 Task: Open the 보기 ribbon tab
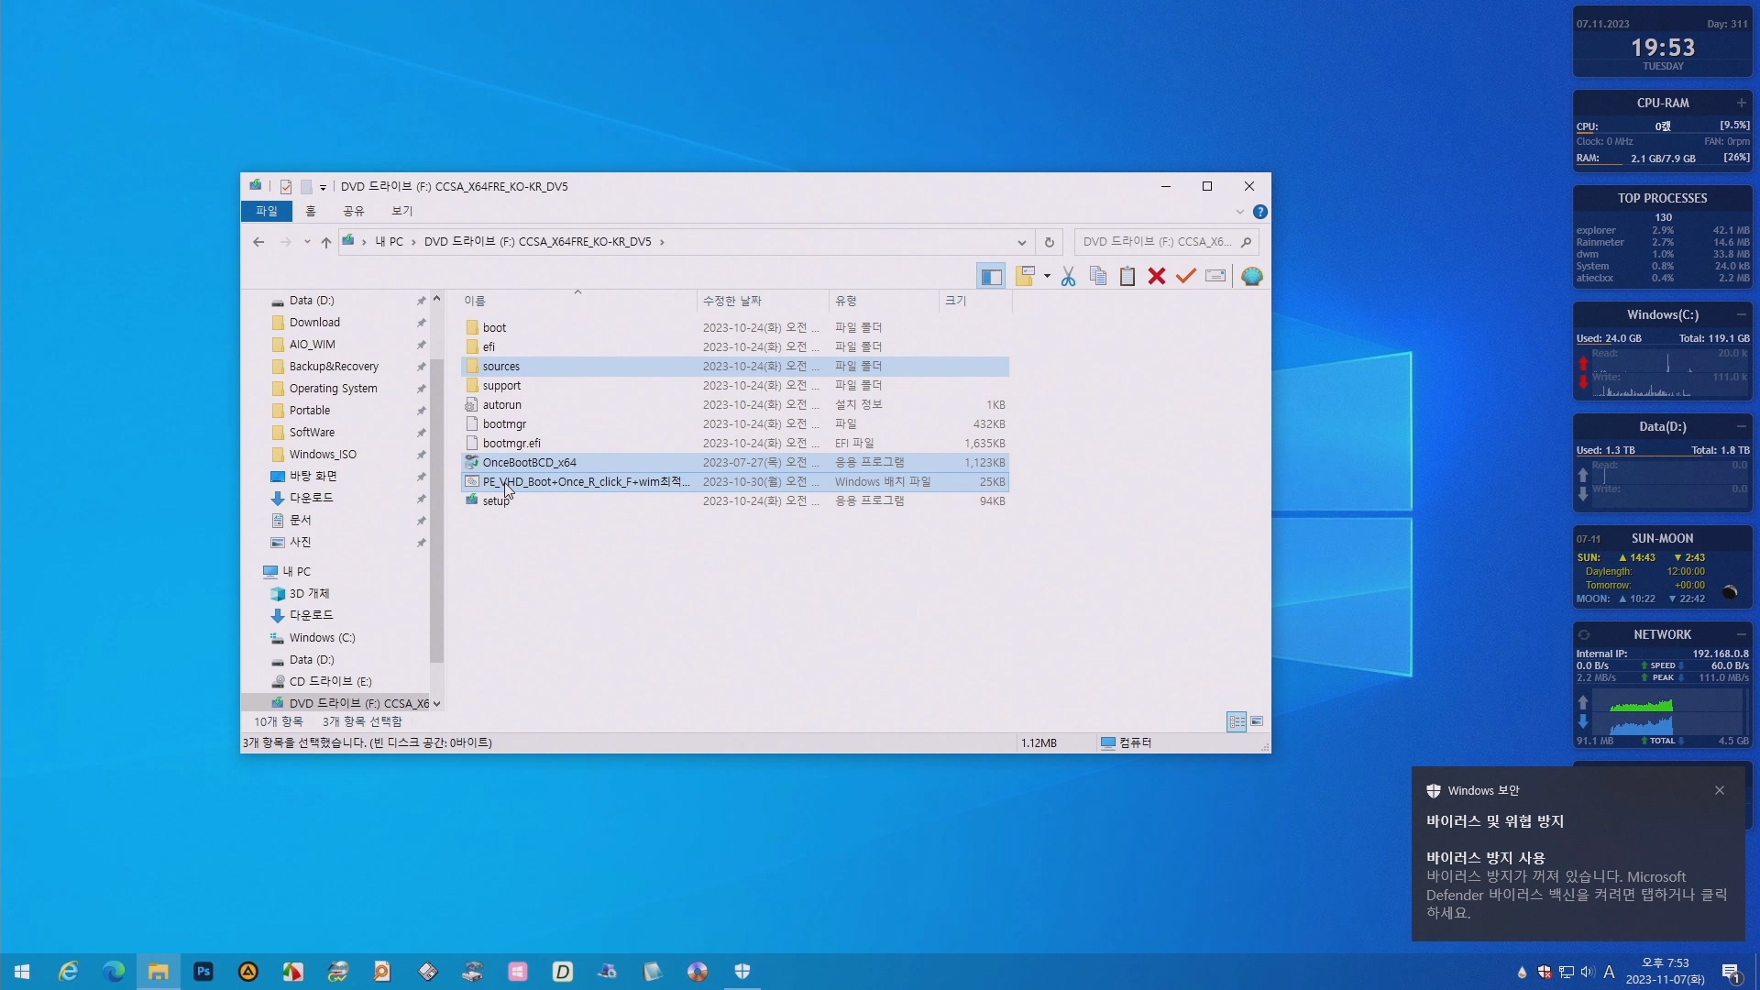pyautogui.click(x=402, y=212)
